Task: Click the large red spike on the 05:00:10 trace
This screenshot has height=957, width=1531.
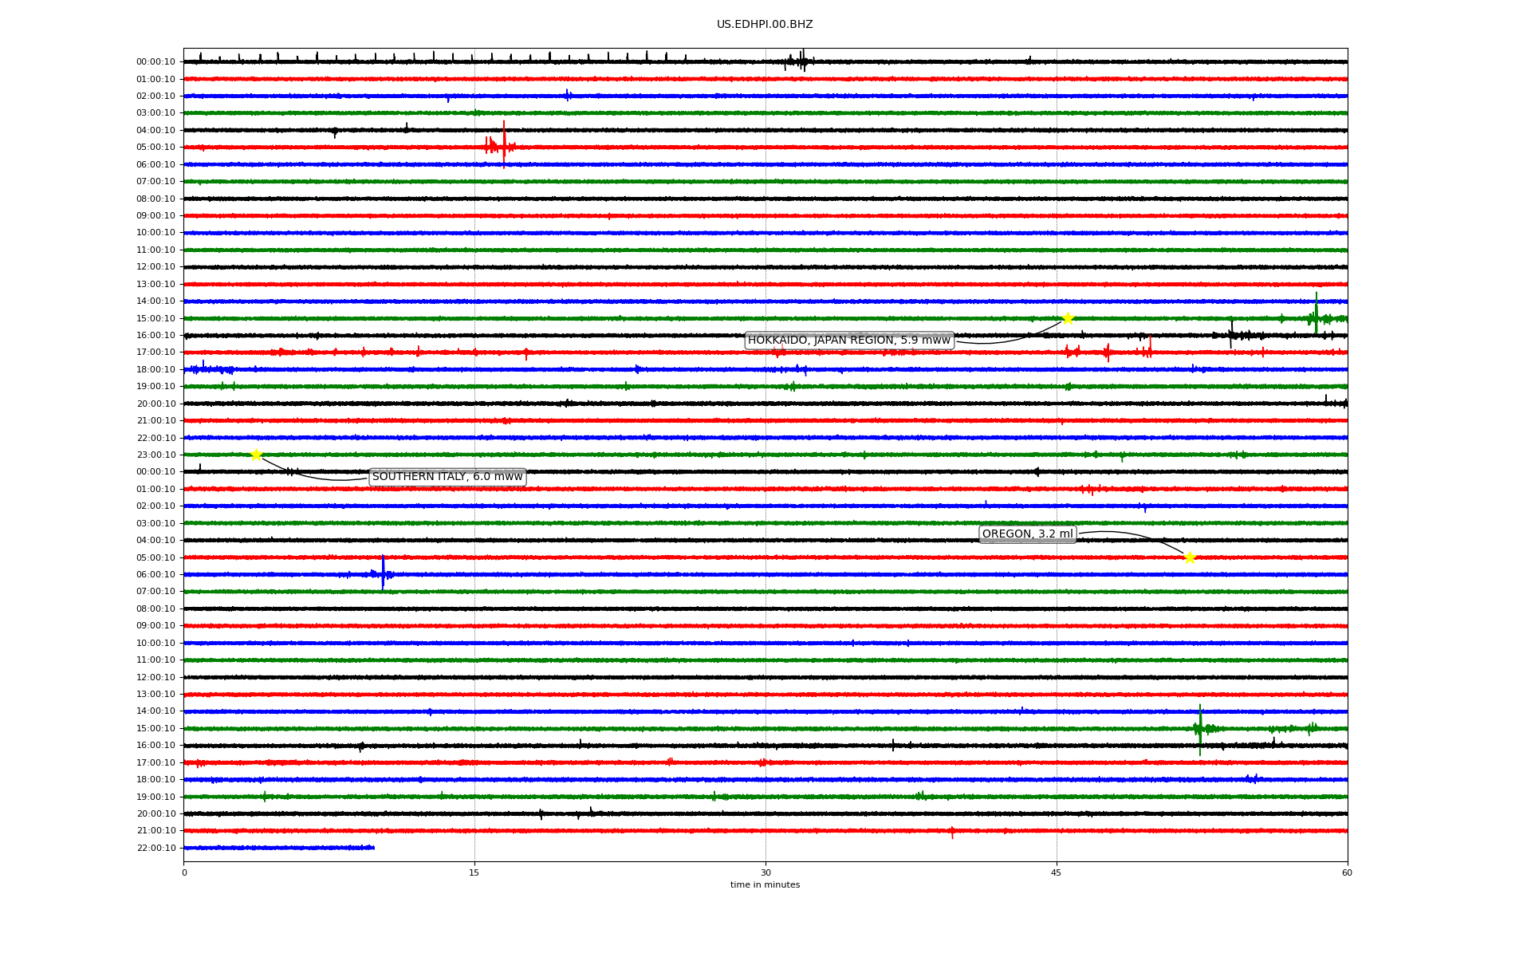Action: click(504, 145)
